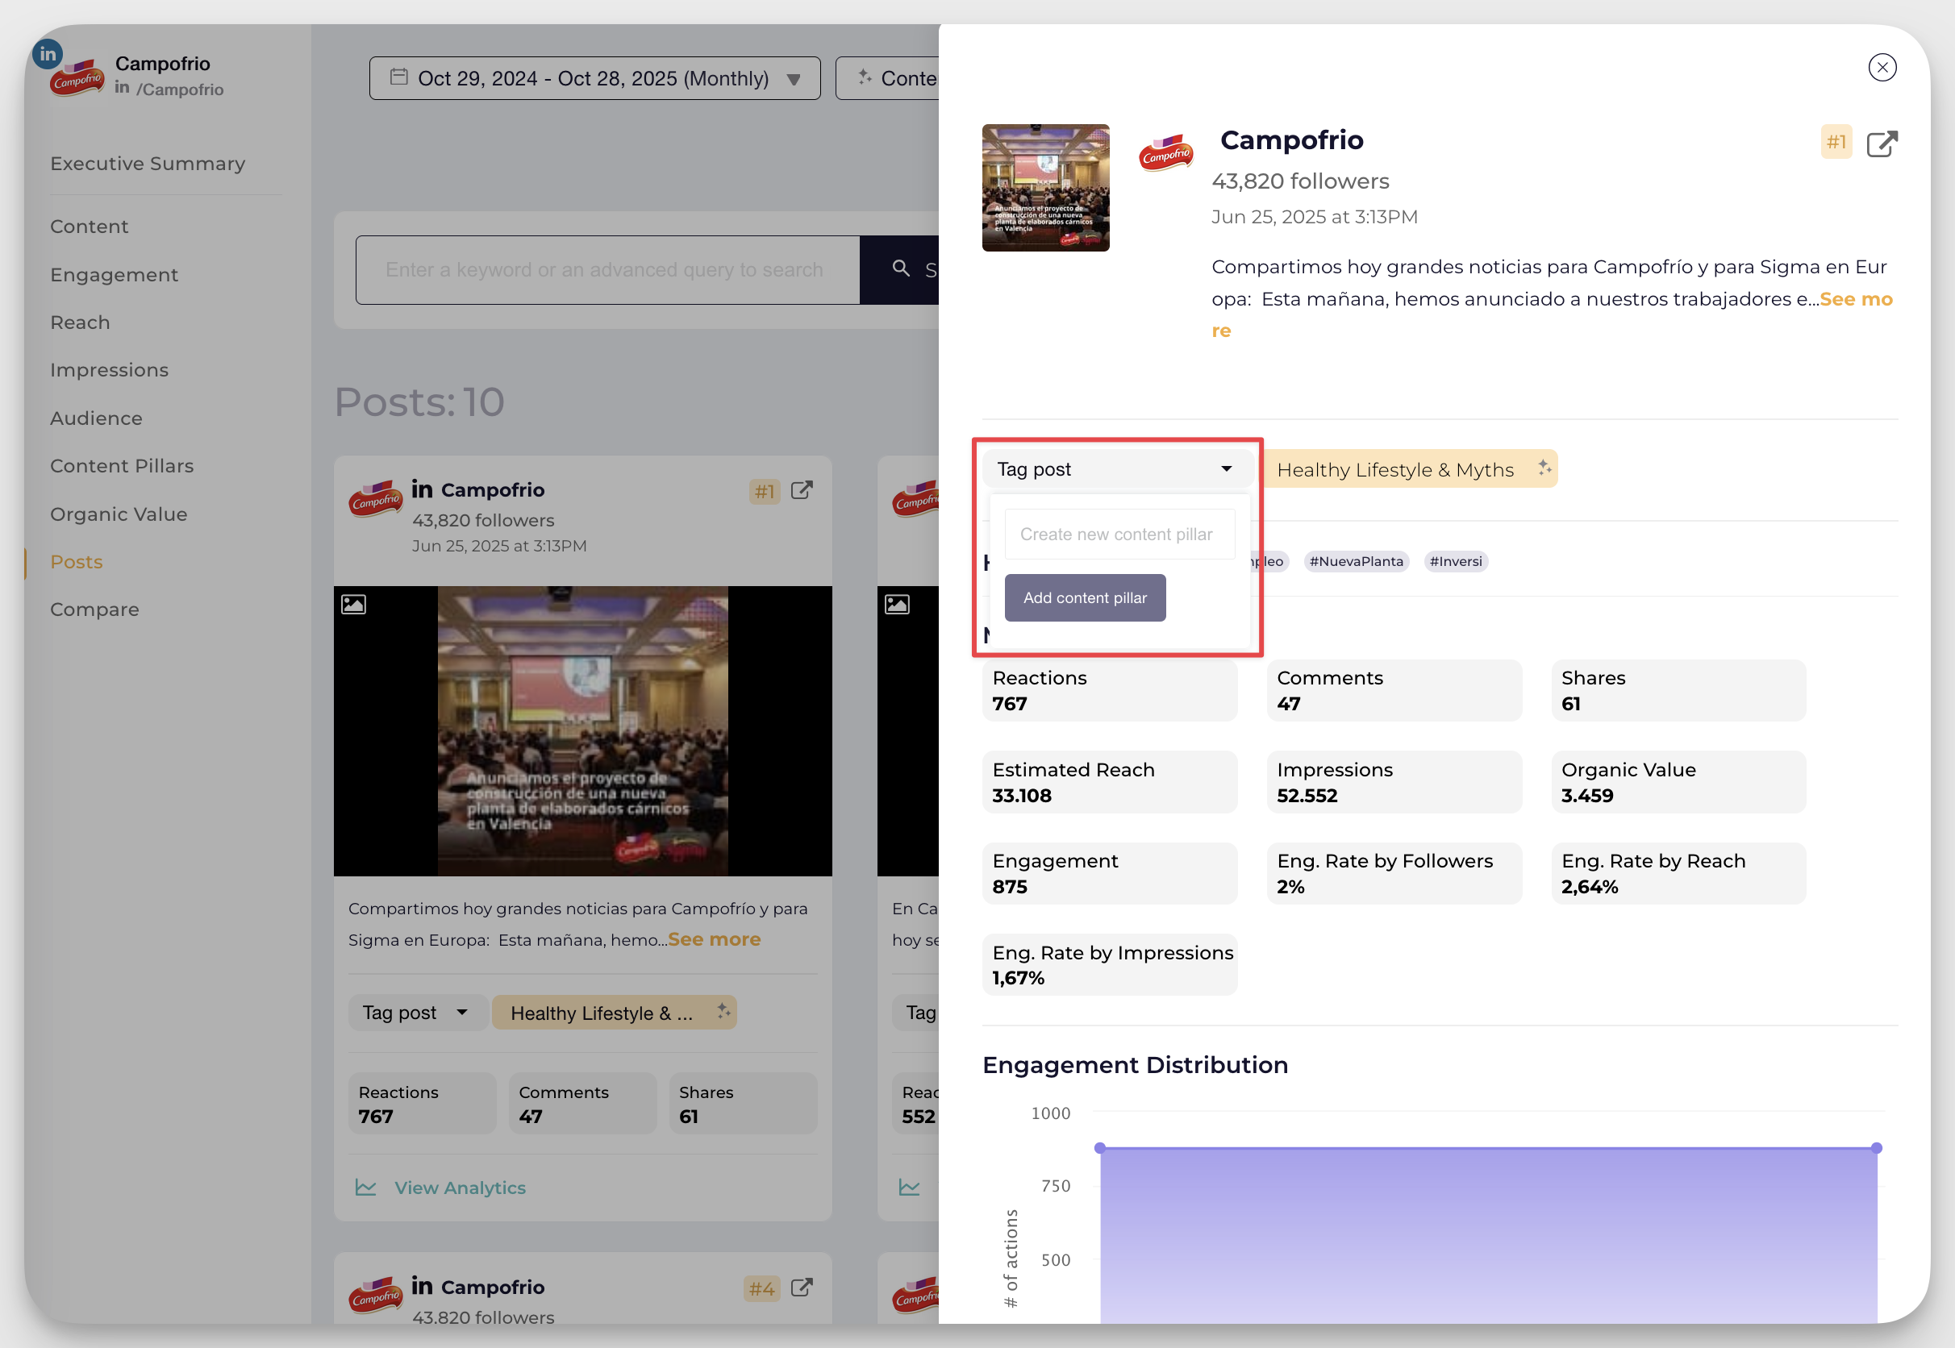Click the LinkedIn icon beside the Campofrio name
Image resolution: width=1955 pixels, height=1348 pixels.
48,53
